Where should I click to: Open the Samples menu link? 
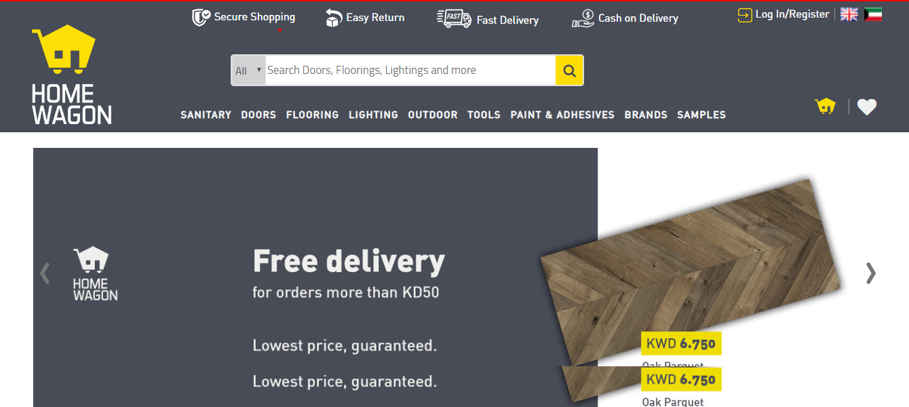[x=701, y=115]
